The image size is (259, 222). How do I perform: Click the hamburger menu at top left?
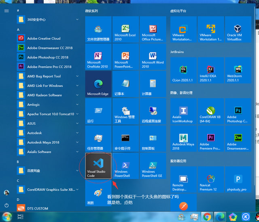6,11
